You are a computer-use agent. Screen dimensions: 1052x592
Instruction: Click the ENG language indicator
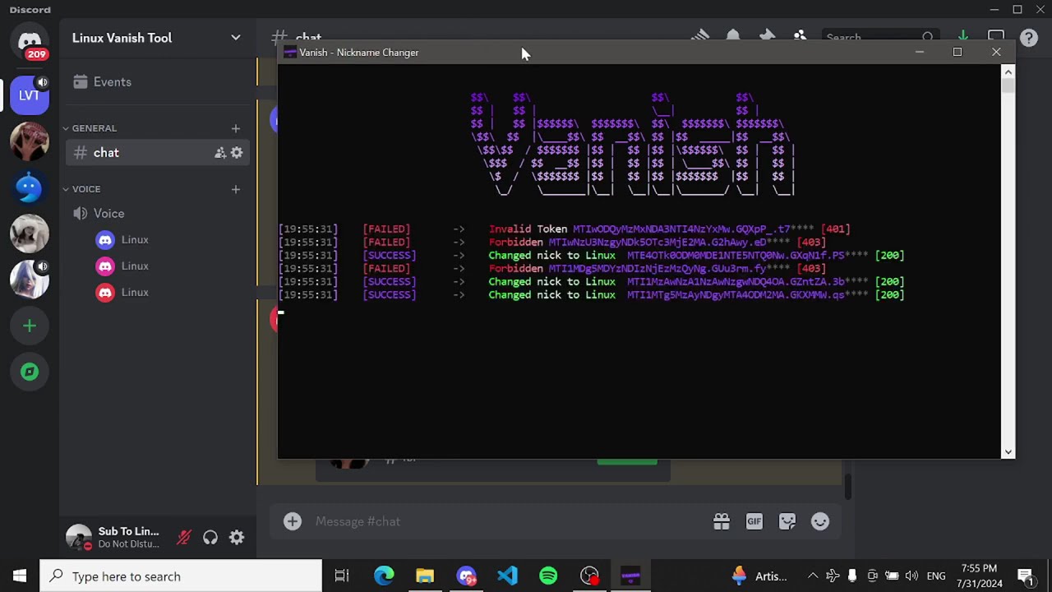click(x=936, y=576)
